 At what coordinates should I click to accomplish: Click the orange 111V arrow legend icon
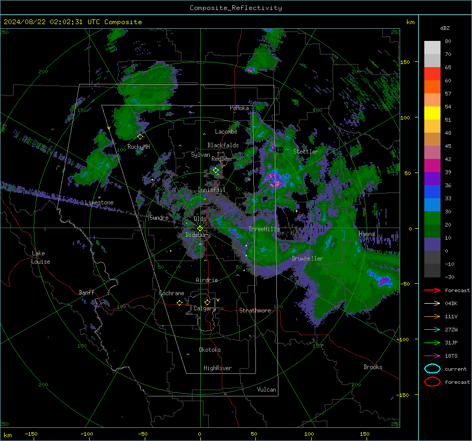tap(432, 316)
